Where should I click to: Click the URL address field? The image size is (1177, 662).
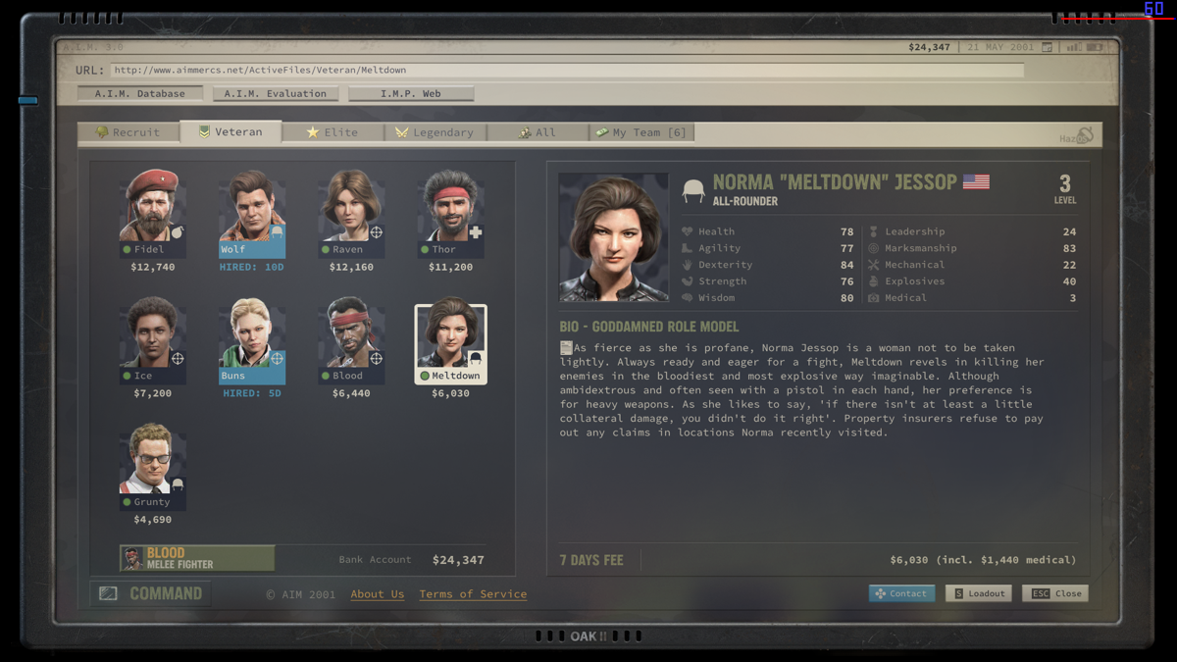[x=567, y=71]
